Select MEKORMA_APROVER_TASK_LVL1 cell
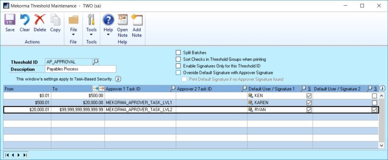The image size is (388, 160). click(140, 102)
